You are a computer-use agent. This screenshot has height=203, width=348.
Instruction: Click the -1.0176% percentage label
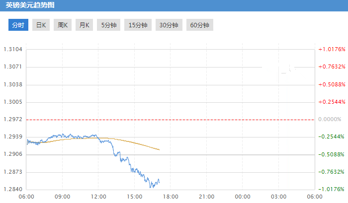pyautogui.click(x=331, y=189)
